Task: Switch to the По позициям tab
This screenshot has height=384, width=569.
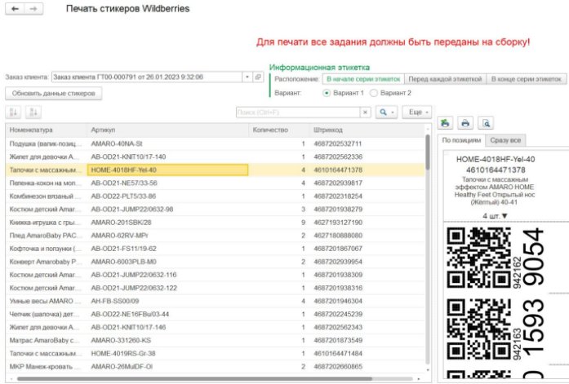Action: point(462,140)
